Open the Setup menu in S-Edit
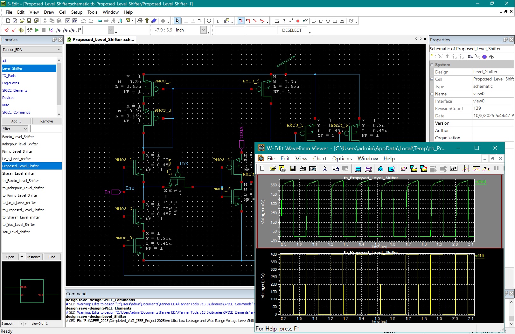 [x=76, y=12]
